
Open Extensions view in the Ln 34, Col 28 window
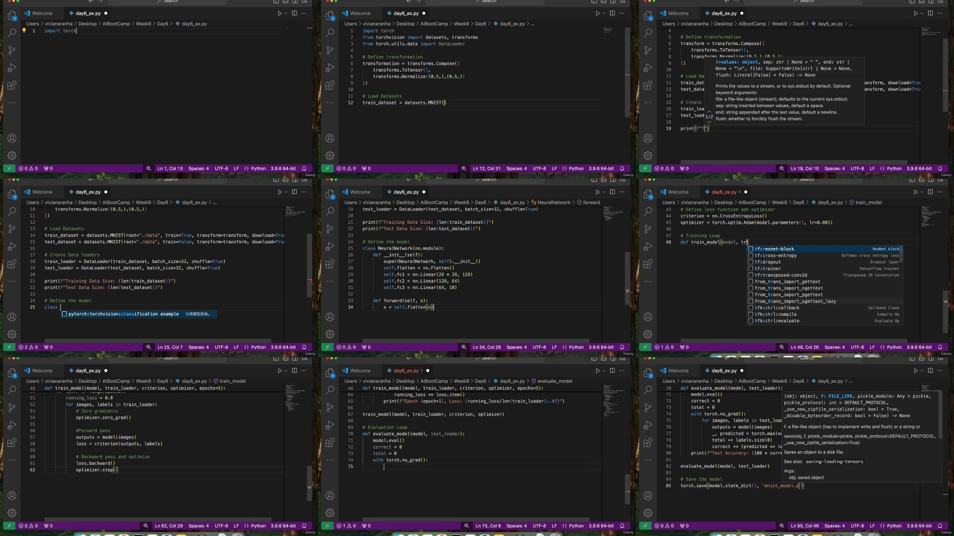click(330, 264)
